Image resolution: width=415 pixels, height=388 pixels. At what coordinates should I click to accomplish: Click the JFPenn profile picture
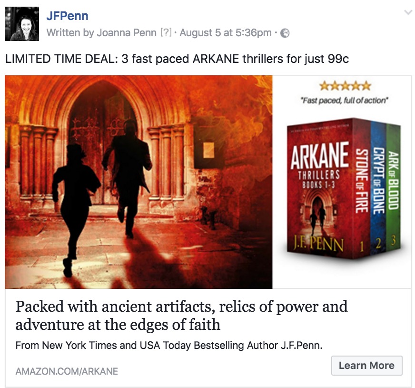point(22,24)
